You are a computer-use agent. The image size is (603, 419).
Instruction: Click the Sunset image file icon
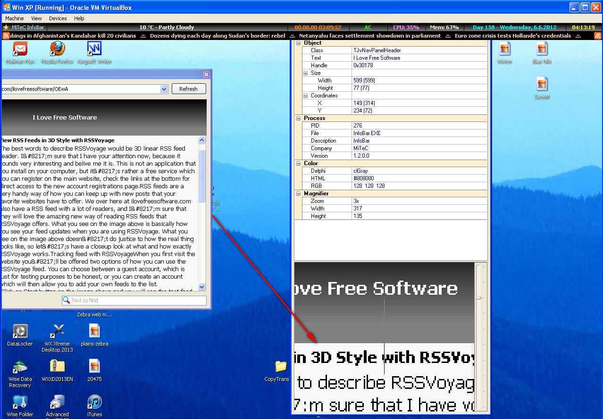click(542, 84)
